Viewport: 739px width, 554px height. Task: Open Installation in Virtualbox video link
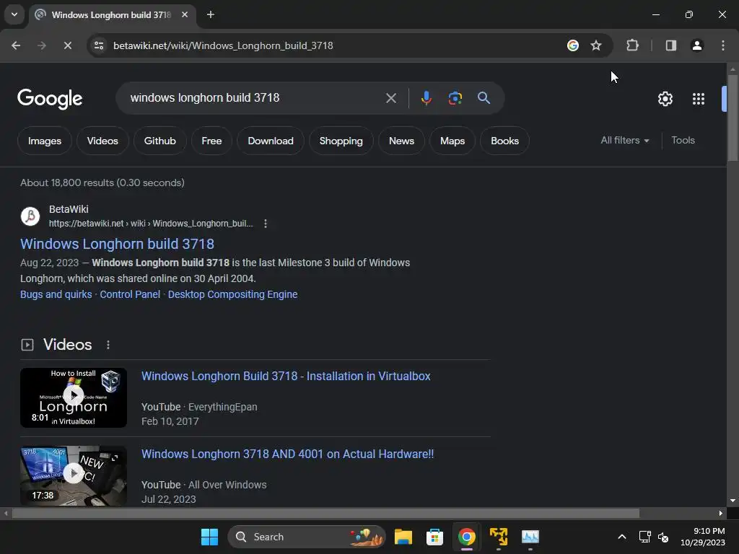pos(286,376)
